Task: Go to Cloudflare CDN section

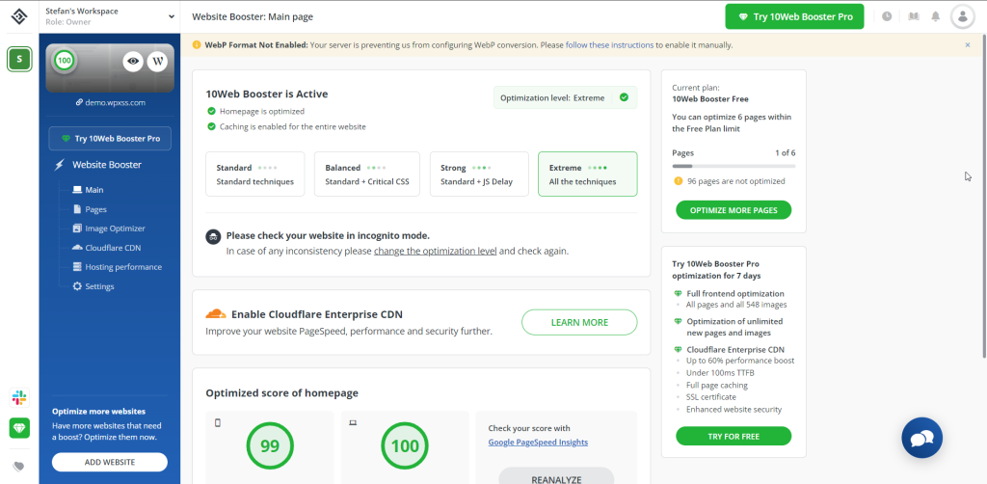Action: point(113,248)
